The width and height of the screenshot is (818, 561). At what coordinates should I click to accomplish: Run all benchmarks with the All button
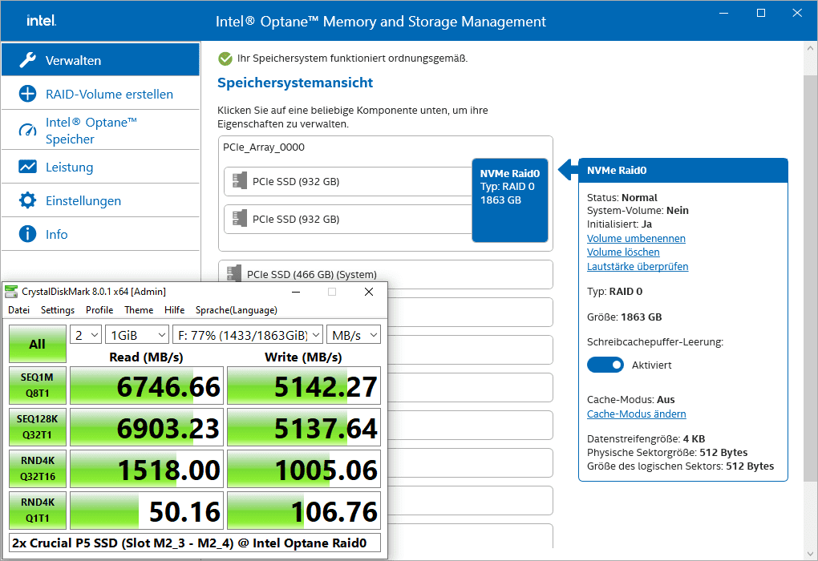point(38,344)
